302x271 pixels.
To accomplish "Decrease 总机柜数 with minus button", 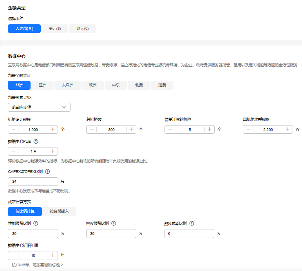I will pyautogui.click(x=92, y=129).
